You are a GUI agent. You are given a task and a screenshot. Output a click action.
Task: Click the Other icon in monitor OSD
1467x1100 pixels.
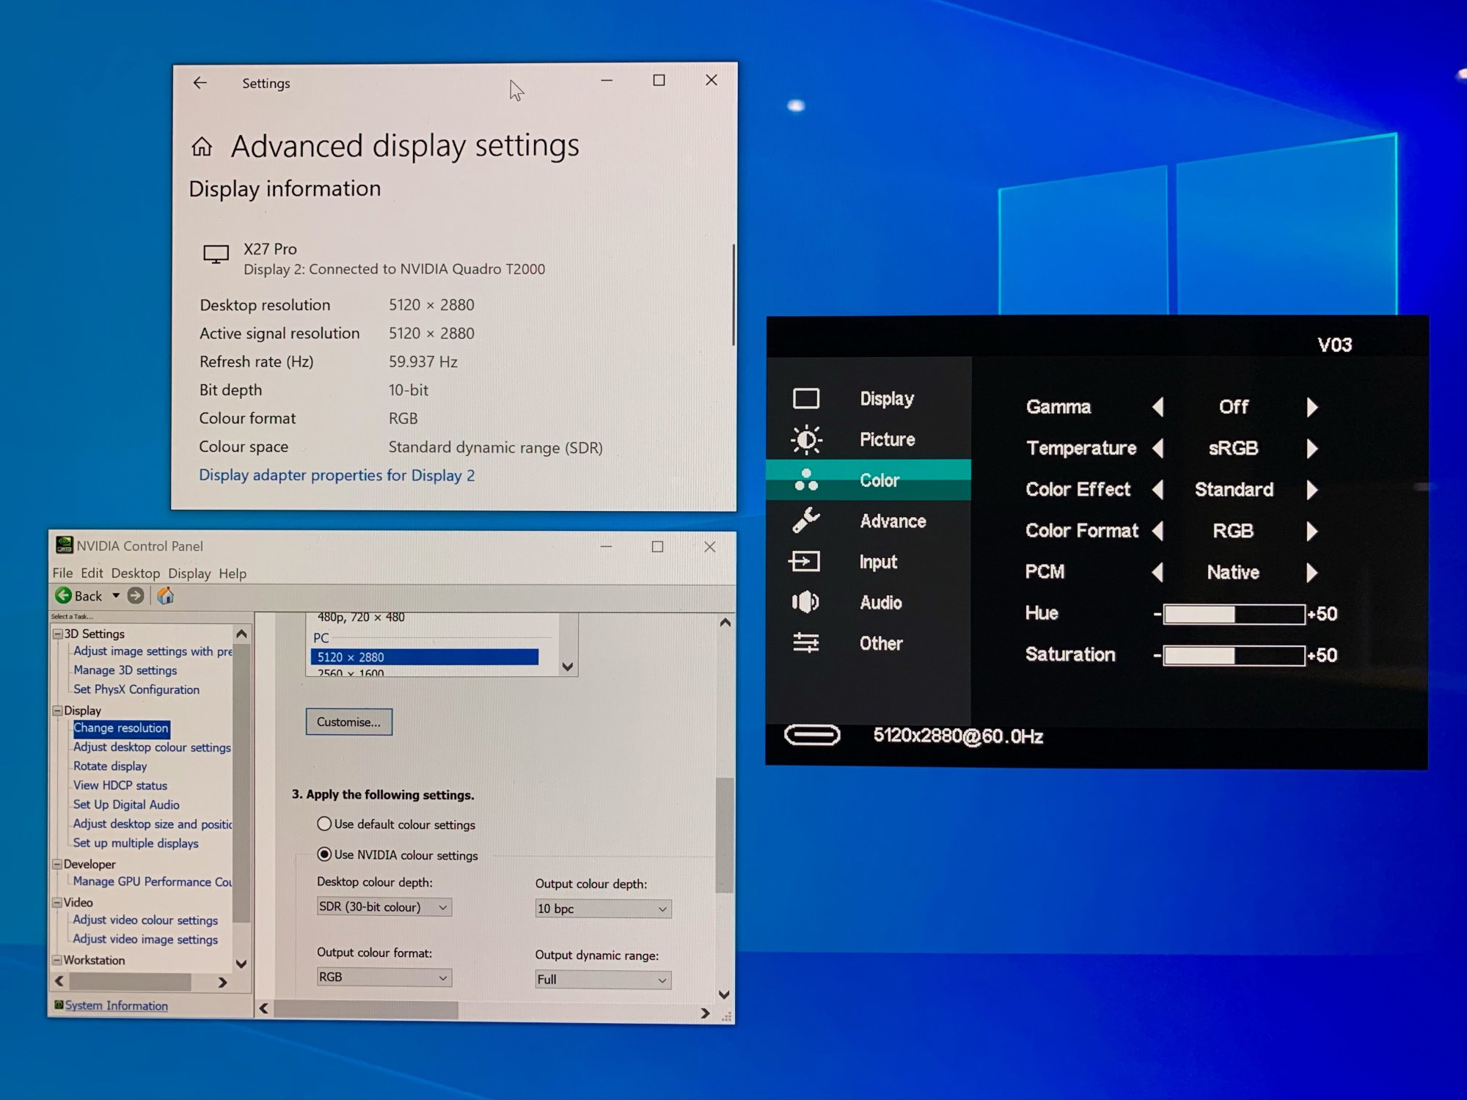point(804,644)
